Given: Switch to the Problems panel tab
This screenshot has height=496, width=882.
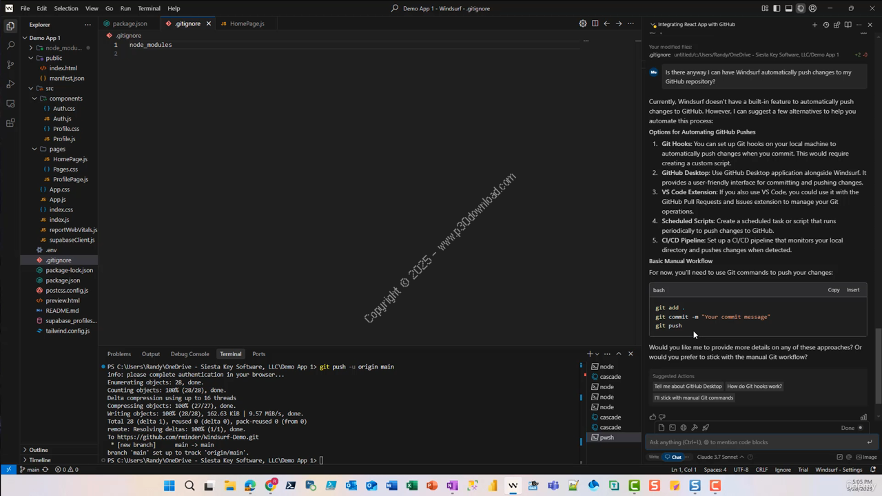Looking at the screenshot, I should [119, 354].
